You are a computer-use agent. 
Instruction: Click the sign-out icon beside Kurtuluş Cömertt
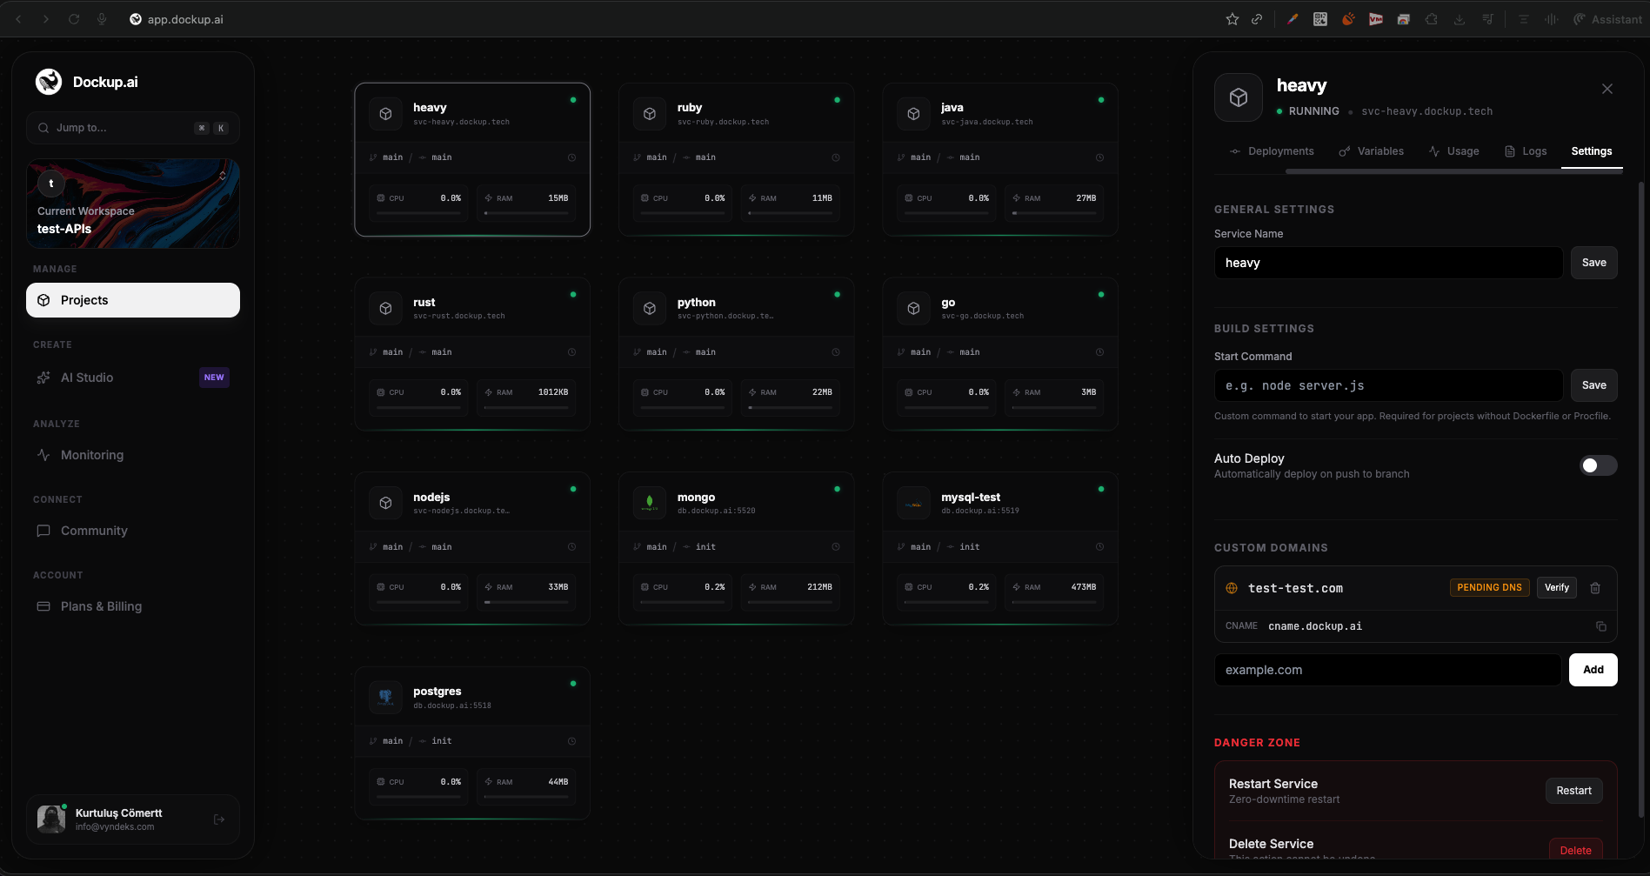217,819
